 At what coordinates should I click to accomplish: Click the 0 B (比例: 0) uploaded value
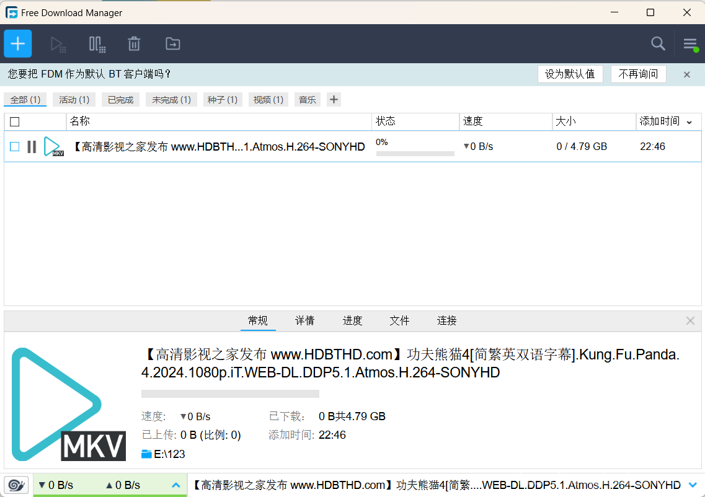point(210,435)
